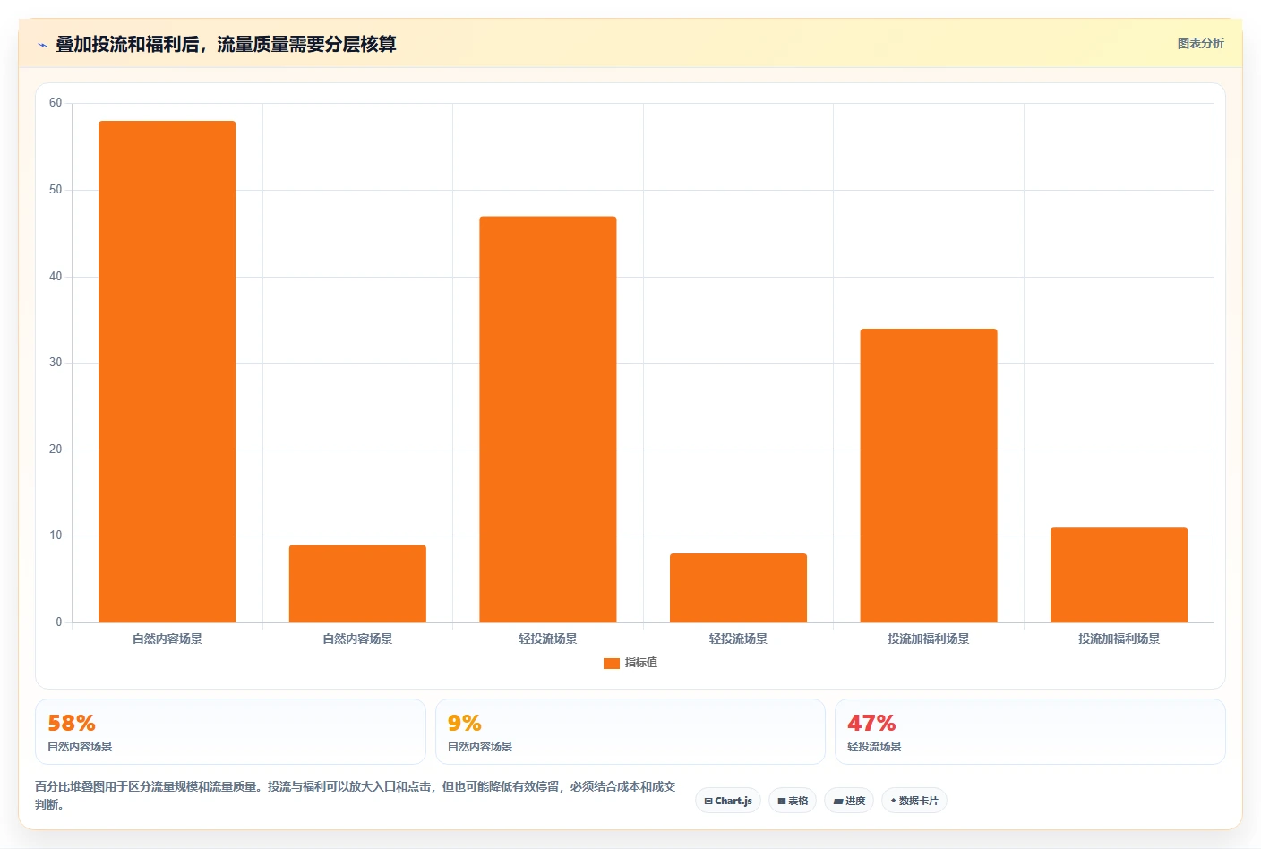Open the 47% 轻投流场景 data card
The image size is (1261, 849).
click(1030, 732)
